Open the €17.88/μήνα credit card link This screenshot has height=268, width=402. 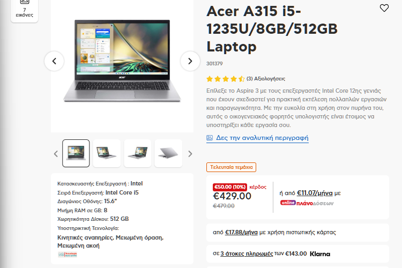[241, 232]
